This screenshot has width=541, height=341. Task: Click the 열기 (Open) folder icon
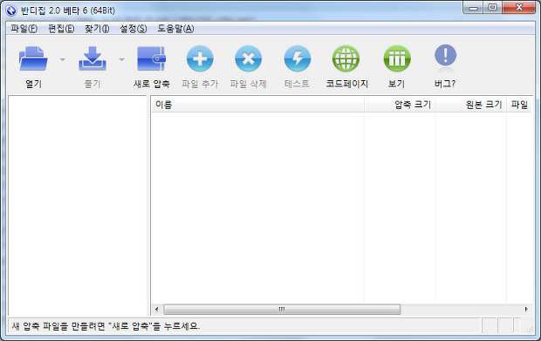(x=33, y=58)
